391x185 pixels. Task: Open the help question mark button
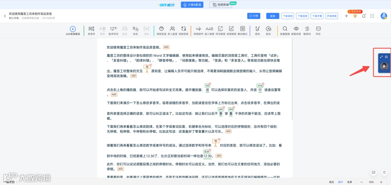coord(384,172)
